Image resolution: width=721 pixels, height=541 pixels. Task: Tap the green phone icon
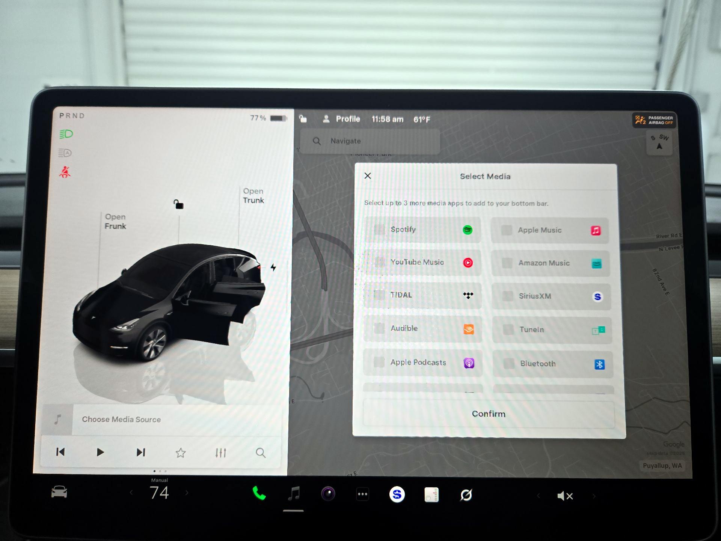click(259, 493)
